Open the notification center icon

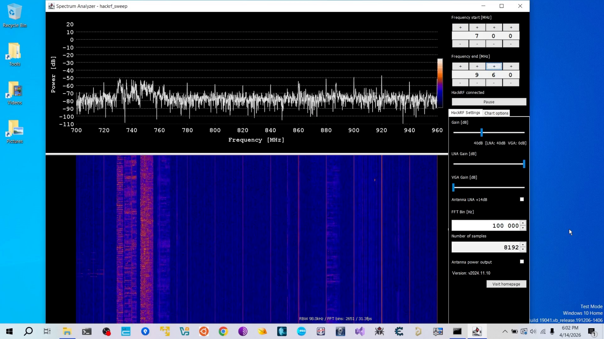coord(592,332)
